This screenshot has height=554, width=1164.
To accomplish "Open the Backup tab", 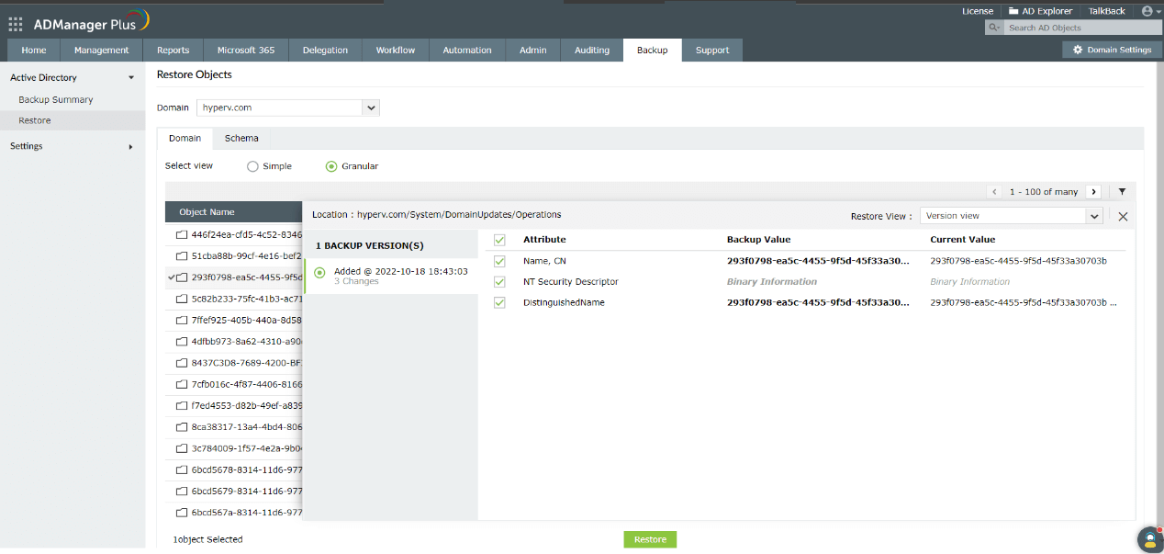I will [x=653, y=51].
